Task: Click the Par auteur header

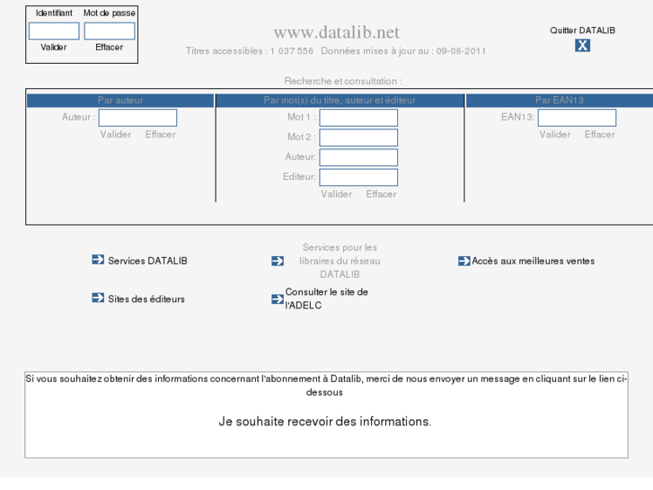Action: click(x=120, y=101)
